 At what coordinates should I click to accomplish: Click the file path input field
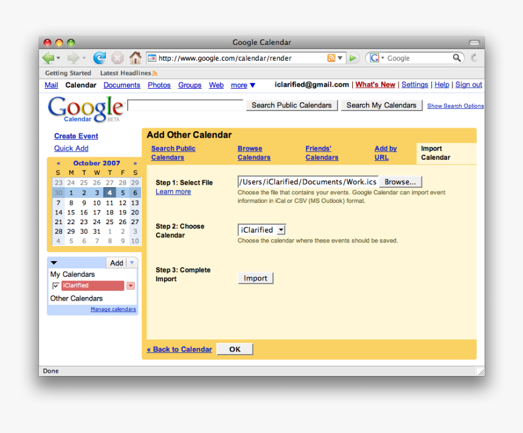pyautogui.click(x=308, y=182)
